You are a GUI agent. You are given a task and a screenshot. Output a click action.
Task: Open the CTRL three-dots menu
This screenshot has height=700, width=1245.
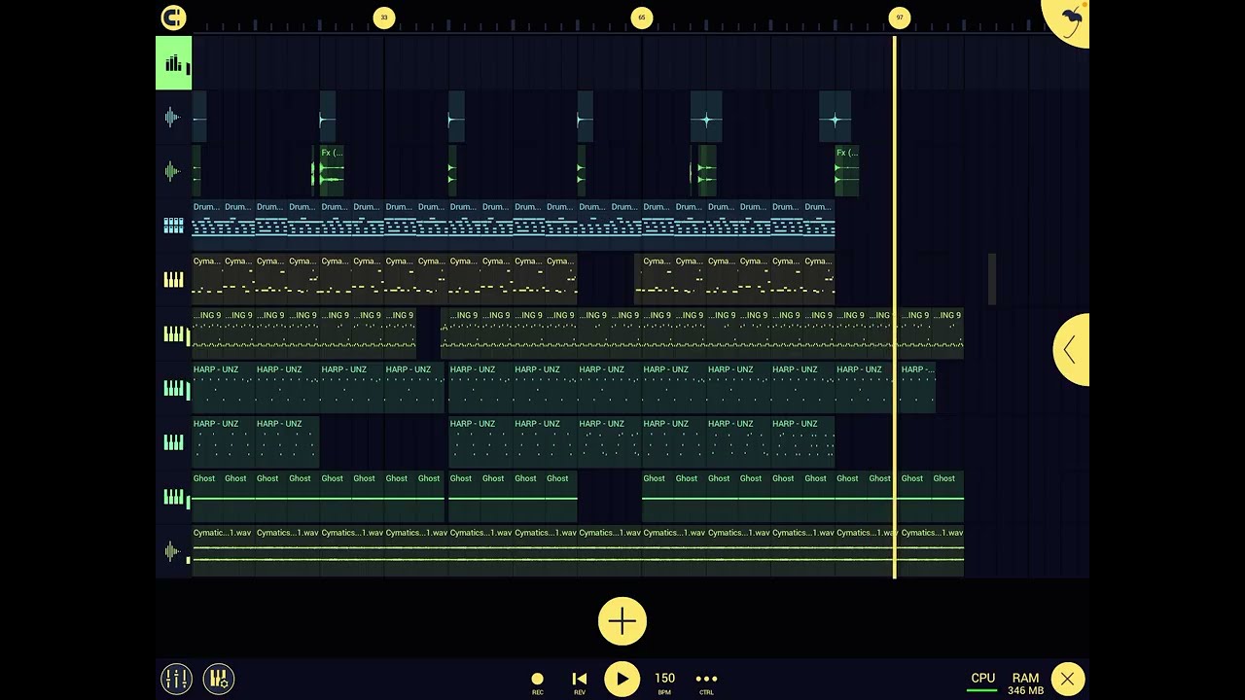[x=706, y=682]
